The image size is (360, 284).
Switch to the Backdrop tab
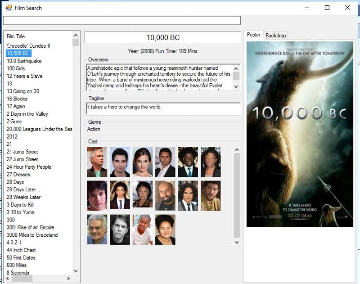coord(275,36)
